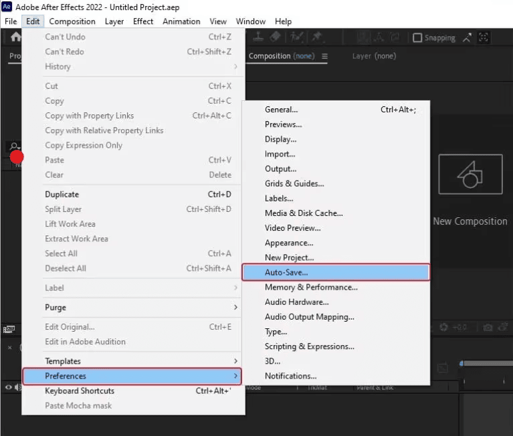Click the New Composition thumbnail icon
This screenshot has width=513, height=436.
pos(470,174)
